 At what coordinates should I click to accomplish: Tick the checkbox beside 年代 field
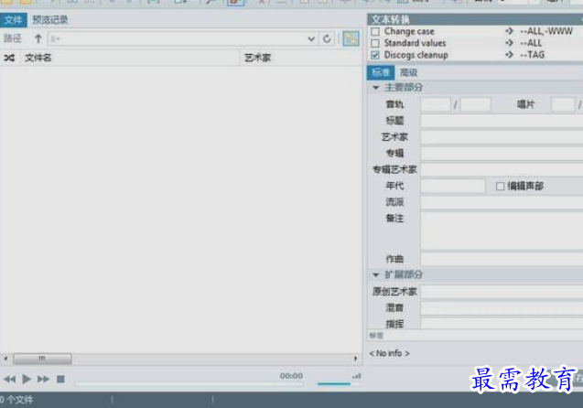[x=500, y=187]
